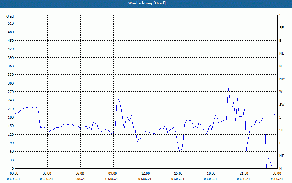Click the 120 y-axis value

(x=11, y=135)
